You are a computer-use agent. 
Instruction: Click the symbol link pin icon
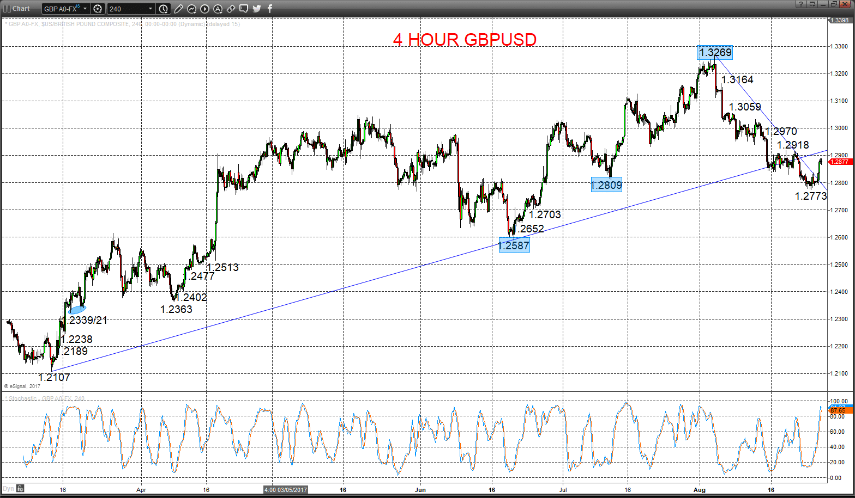tap(231, 9)
